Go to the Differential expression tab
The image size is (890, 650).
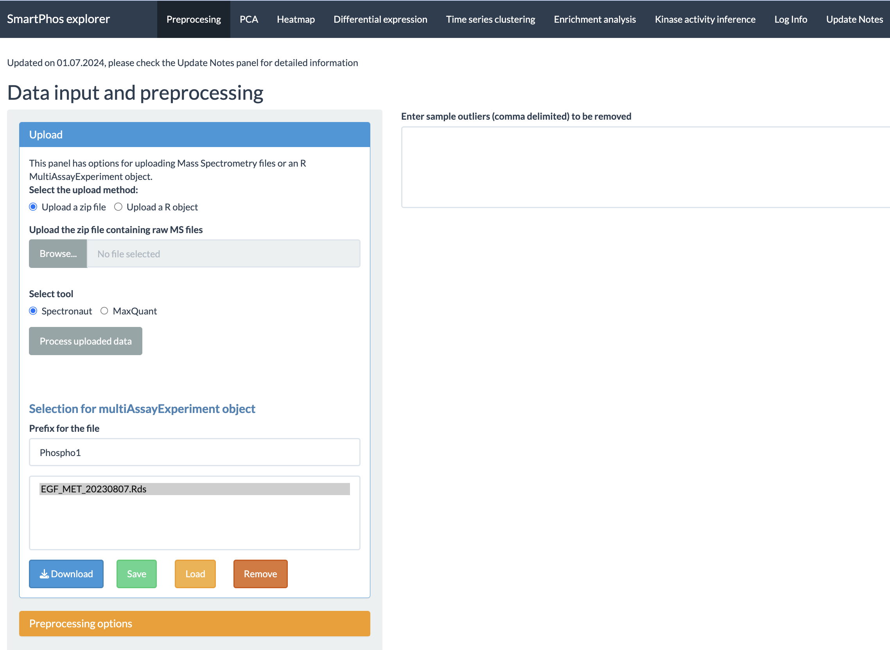click(380, 19)
